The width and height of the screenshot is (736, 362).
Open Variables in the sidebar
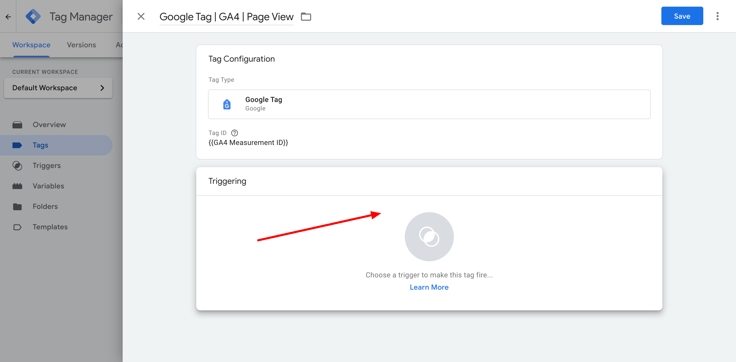tap(56, 186)
